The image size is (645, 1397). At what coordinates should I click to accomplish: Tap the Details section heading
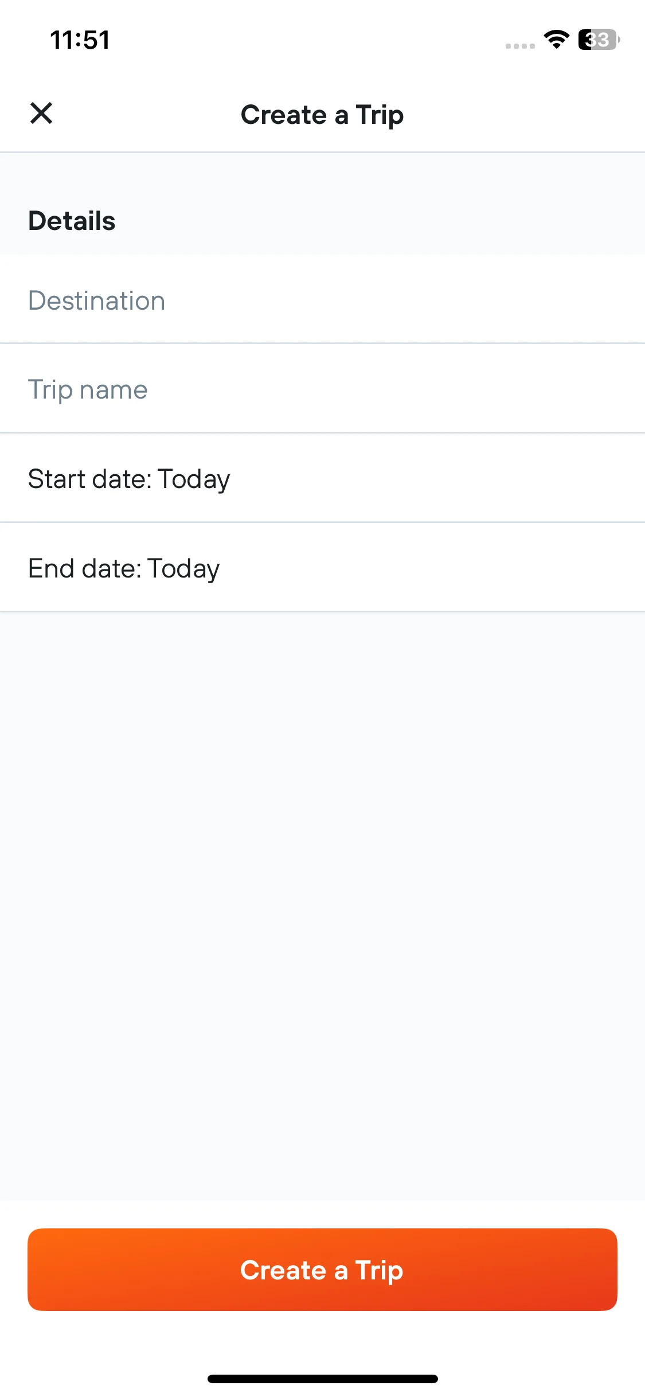pos(72,221)
